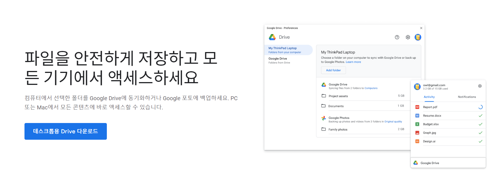The image size is (495, 177).
Task: Select the Graph.jpg file name
Action: pyautogui.click(x=430, y=133)
